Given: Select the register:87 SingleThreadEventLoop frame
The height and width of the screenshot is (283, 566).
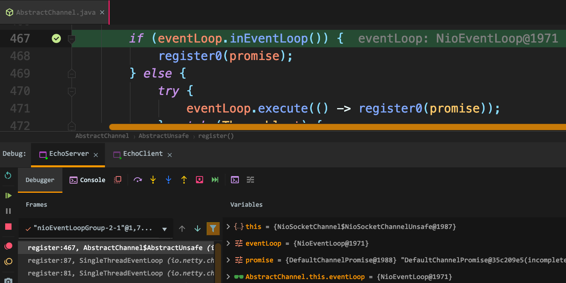Looking at the screenshot, I should point(116,260).
